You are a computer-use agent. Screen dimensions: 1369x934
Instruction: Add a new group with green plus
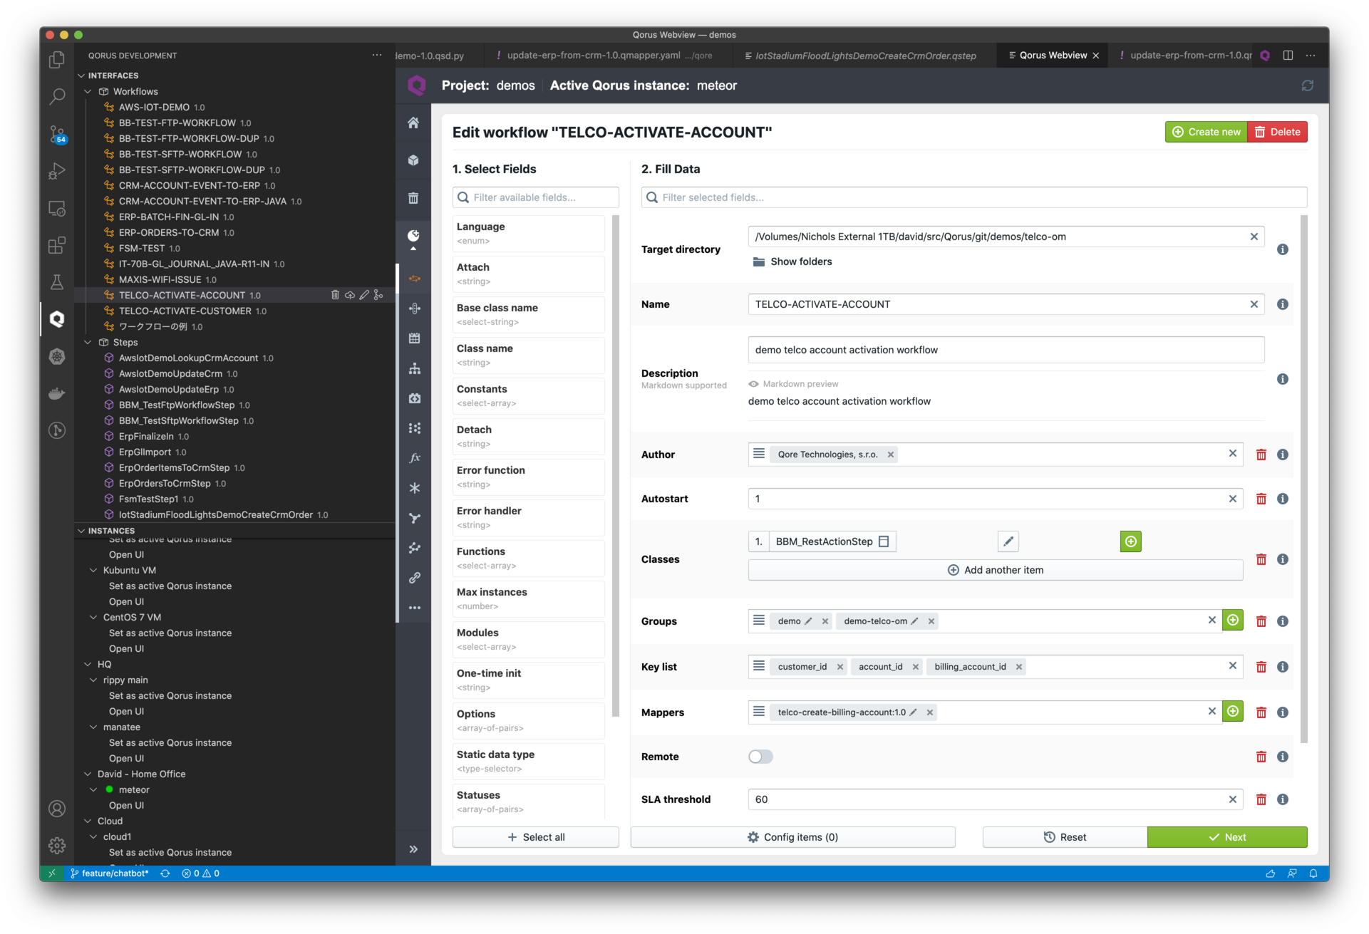[x=1232, y=621]
